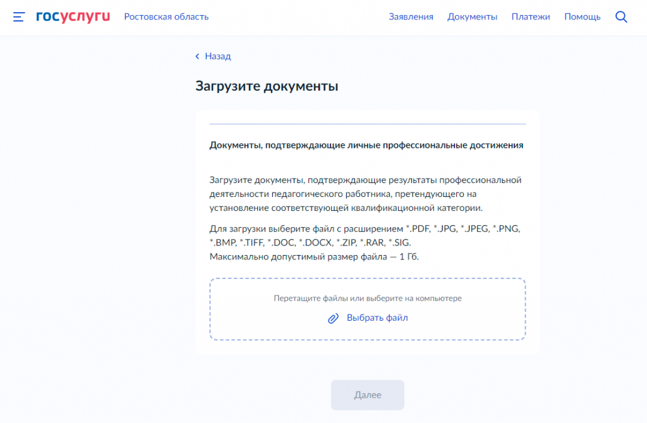Open Помощь in top navigation

point(582,17)
